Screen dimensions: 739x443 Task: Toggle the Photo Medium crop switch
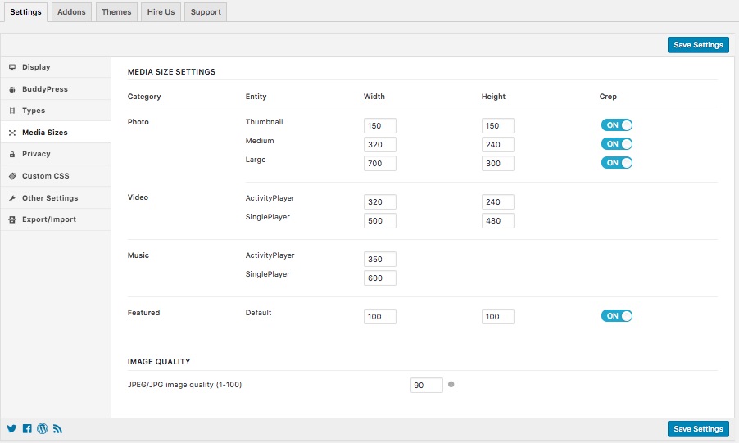[616, 144]
